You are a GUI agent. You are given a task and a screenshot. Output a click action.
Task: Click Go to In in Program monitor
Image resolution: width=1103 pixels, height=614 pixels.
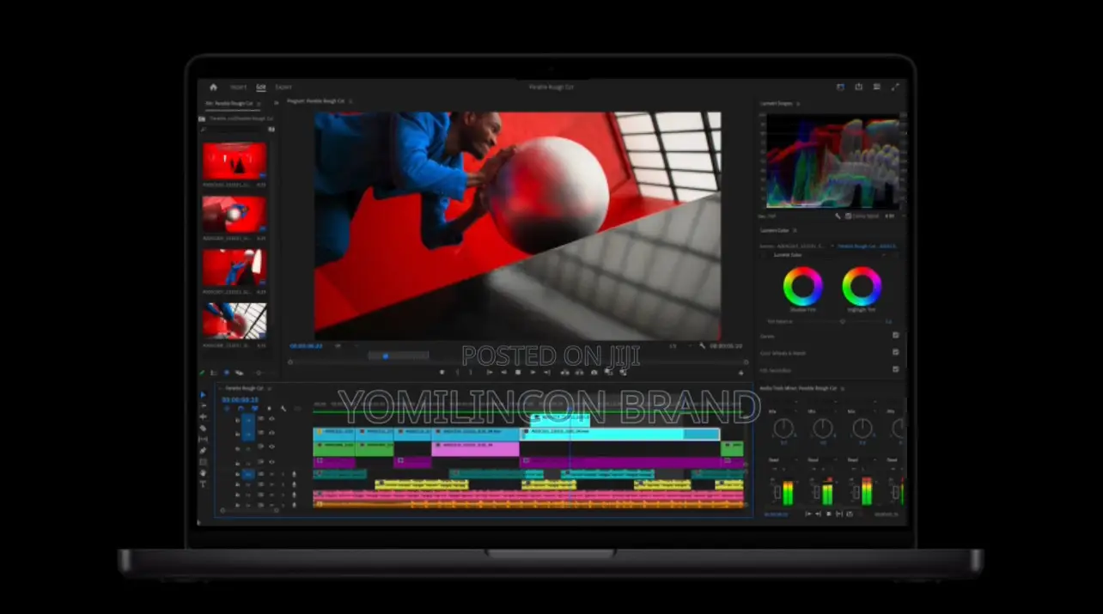(x=489, y=372)
